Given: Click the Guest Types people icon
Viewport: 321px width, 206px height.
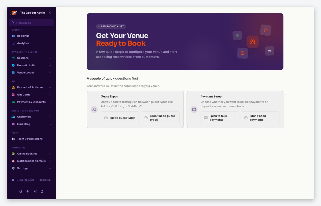Looking at the screenshot, I should tap(94, 109).
